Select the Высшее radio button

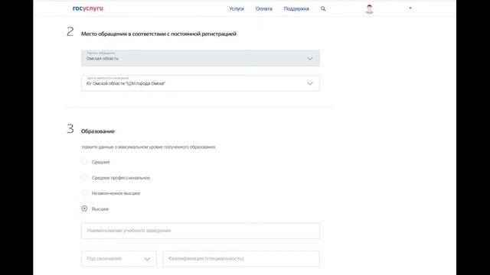84,209
